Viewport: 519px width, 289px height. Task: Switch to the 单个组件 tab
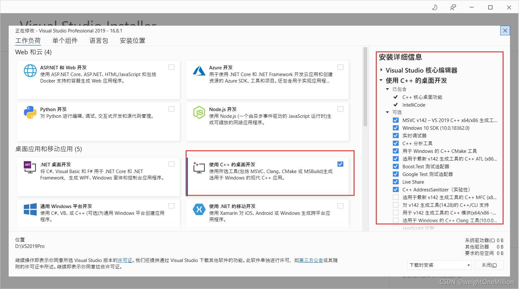point(65,40)
